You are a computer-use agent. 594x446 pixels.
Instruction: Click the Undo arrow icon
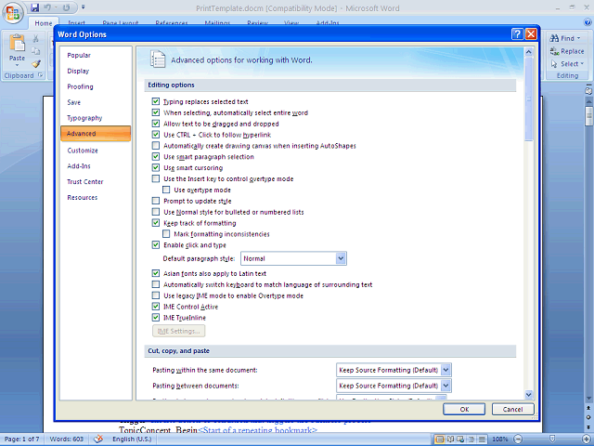pos(47,7)
